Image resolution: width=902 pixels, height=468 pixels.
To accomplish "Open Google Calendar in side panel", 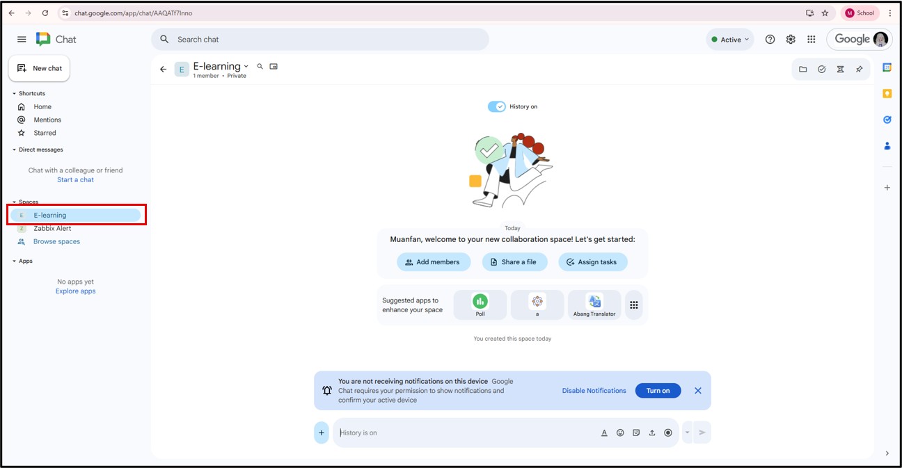I will click(x=887, y=67).
